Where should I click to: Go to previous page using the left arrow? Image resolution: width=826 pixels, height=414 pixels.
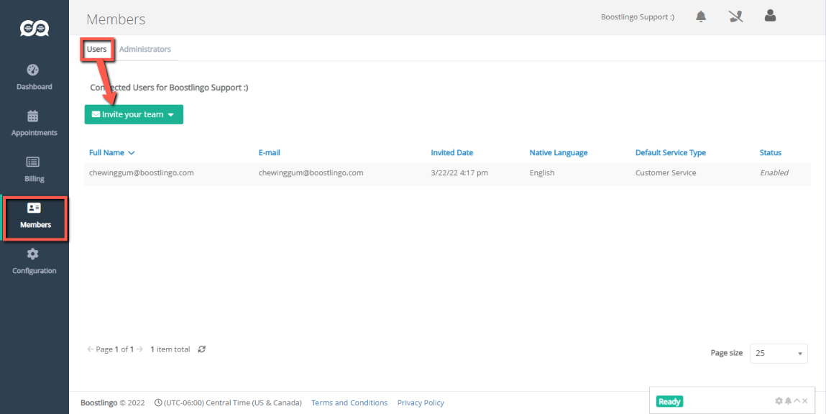(x=91, y=349)
